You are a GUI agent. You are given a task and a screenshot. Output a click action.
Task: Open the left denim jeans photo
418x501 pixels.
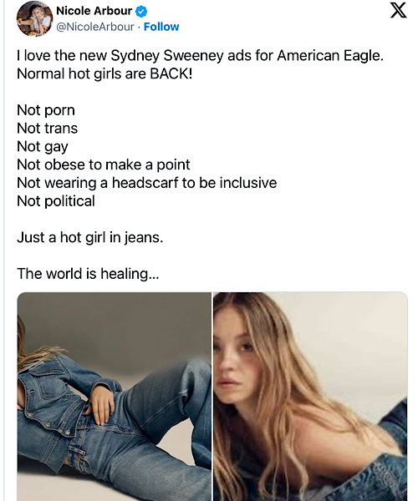click(x=115, y=397)
